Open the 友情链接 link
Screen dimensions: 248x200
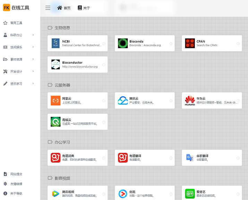pyautogui.click(x=16, y=184)
